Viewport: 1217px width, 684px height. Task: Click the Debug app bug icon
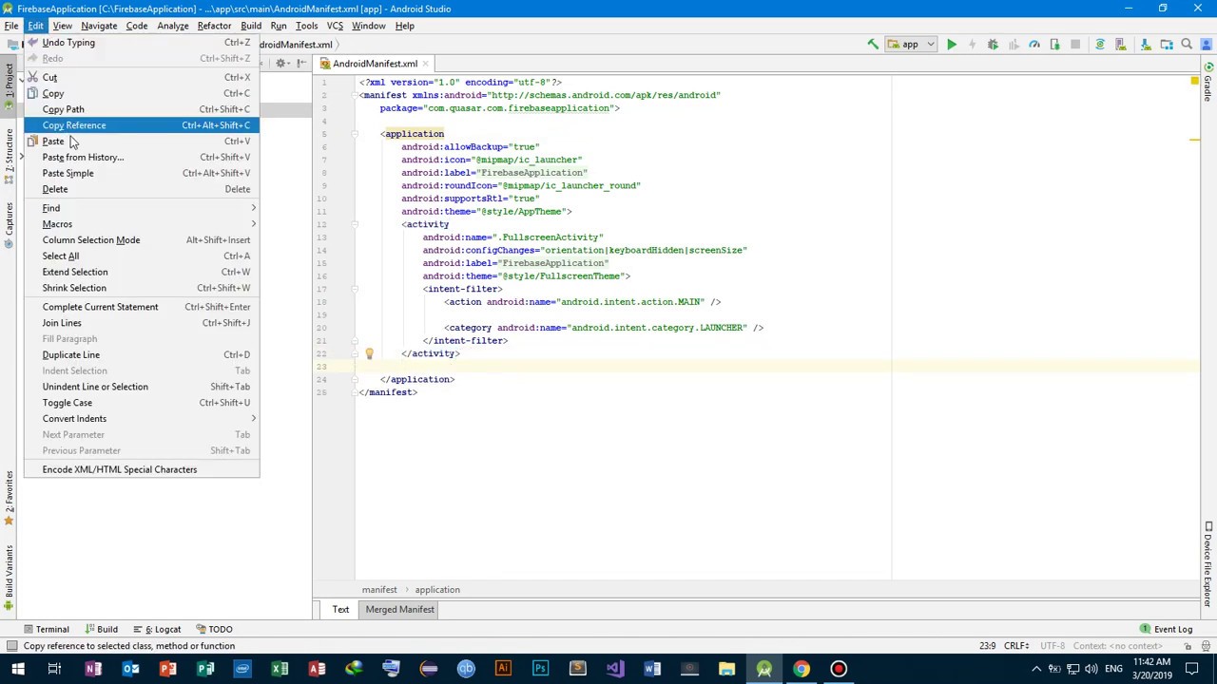pos(993,45)
